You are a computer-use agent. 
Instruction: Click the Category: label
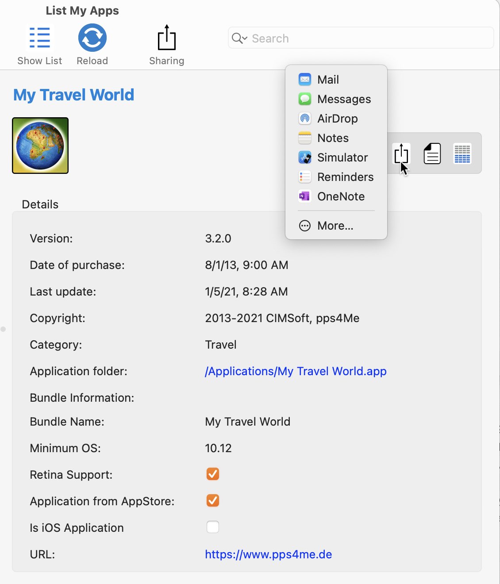pyautogui.click(x=56, y=345)
